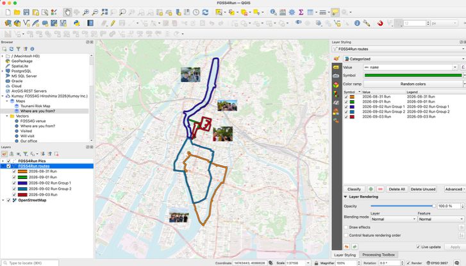Open Layer Styling icon in Layers panel toolbar
Screen dimensions: 466x266
4,154
